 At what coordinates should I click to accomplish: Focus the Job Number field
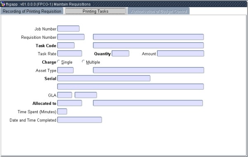coord(68,29)
